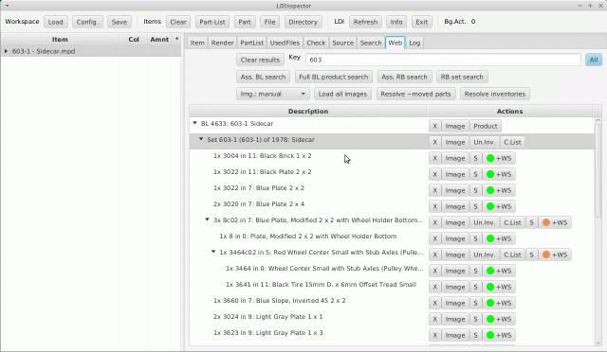The image size is (607, 352).
Task: Click S button for 3024 Light Gray Plate 1 x 1
Action: point(475,319)
